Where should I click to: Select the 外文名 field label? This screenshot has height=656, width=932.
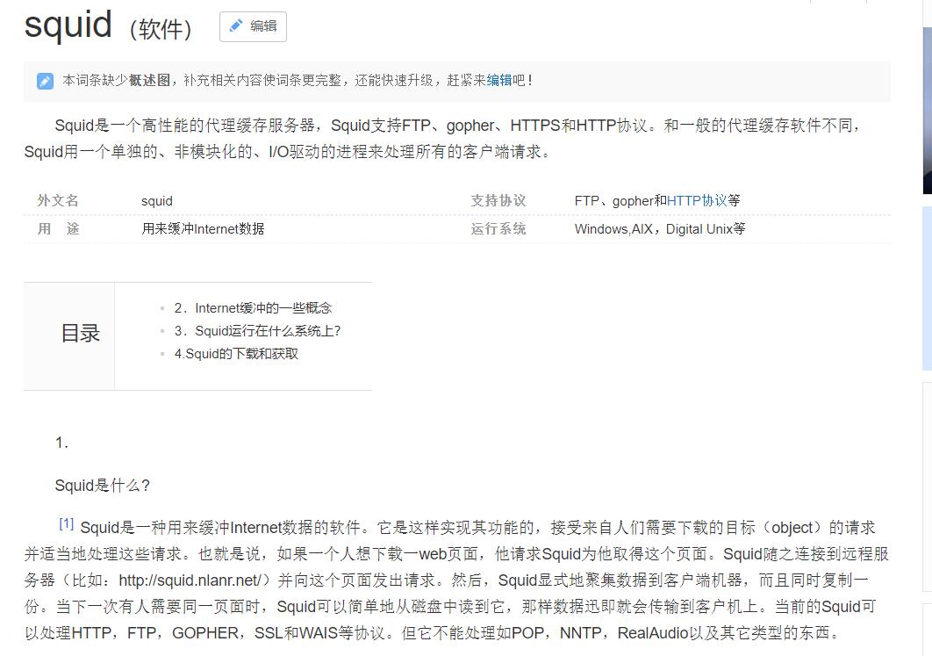tap(58, 200)
